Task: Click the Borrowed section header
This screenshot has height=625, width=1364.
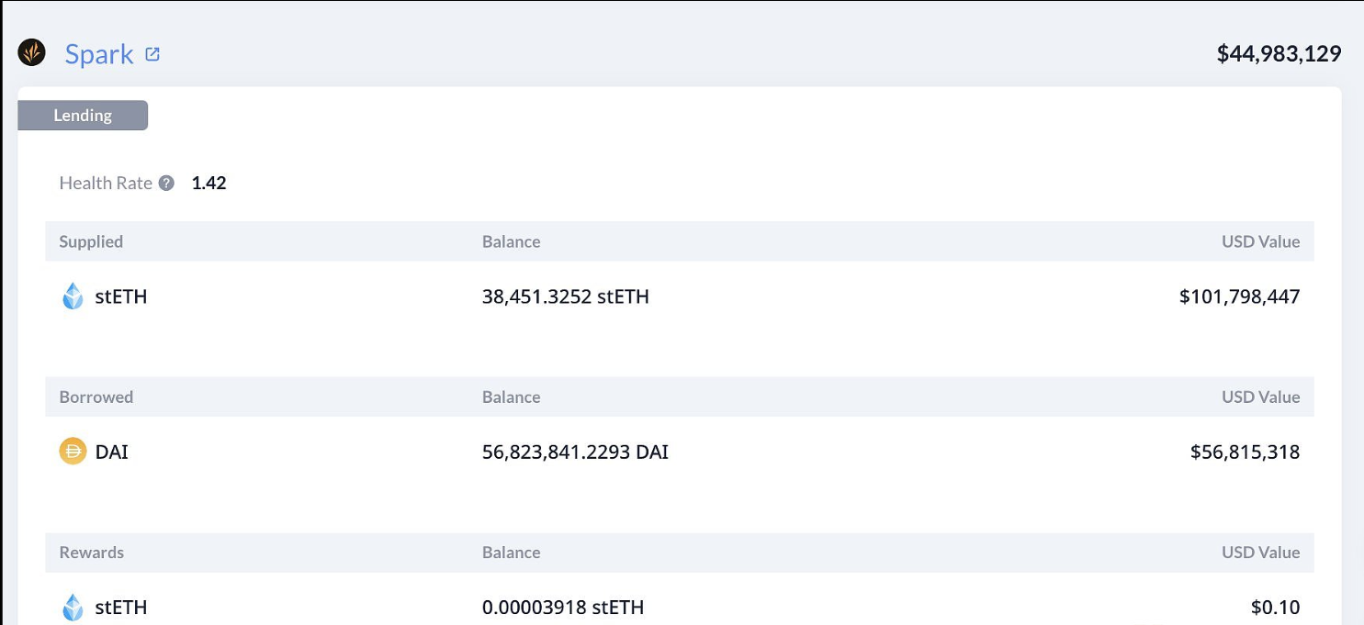Action: 96,396
